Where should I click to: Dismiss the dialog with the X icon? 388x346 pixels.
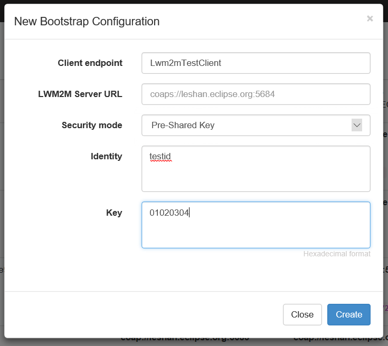(x=370, y=18)
